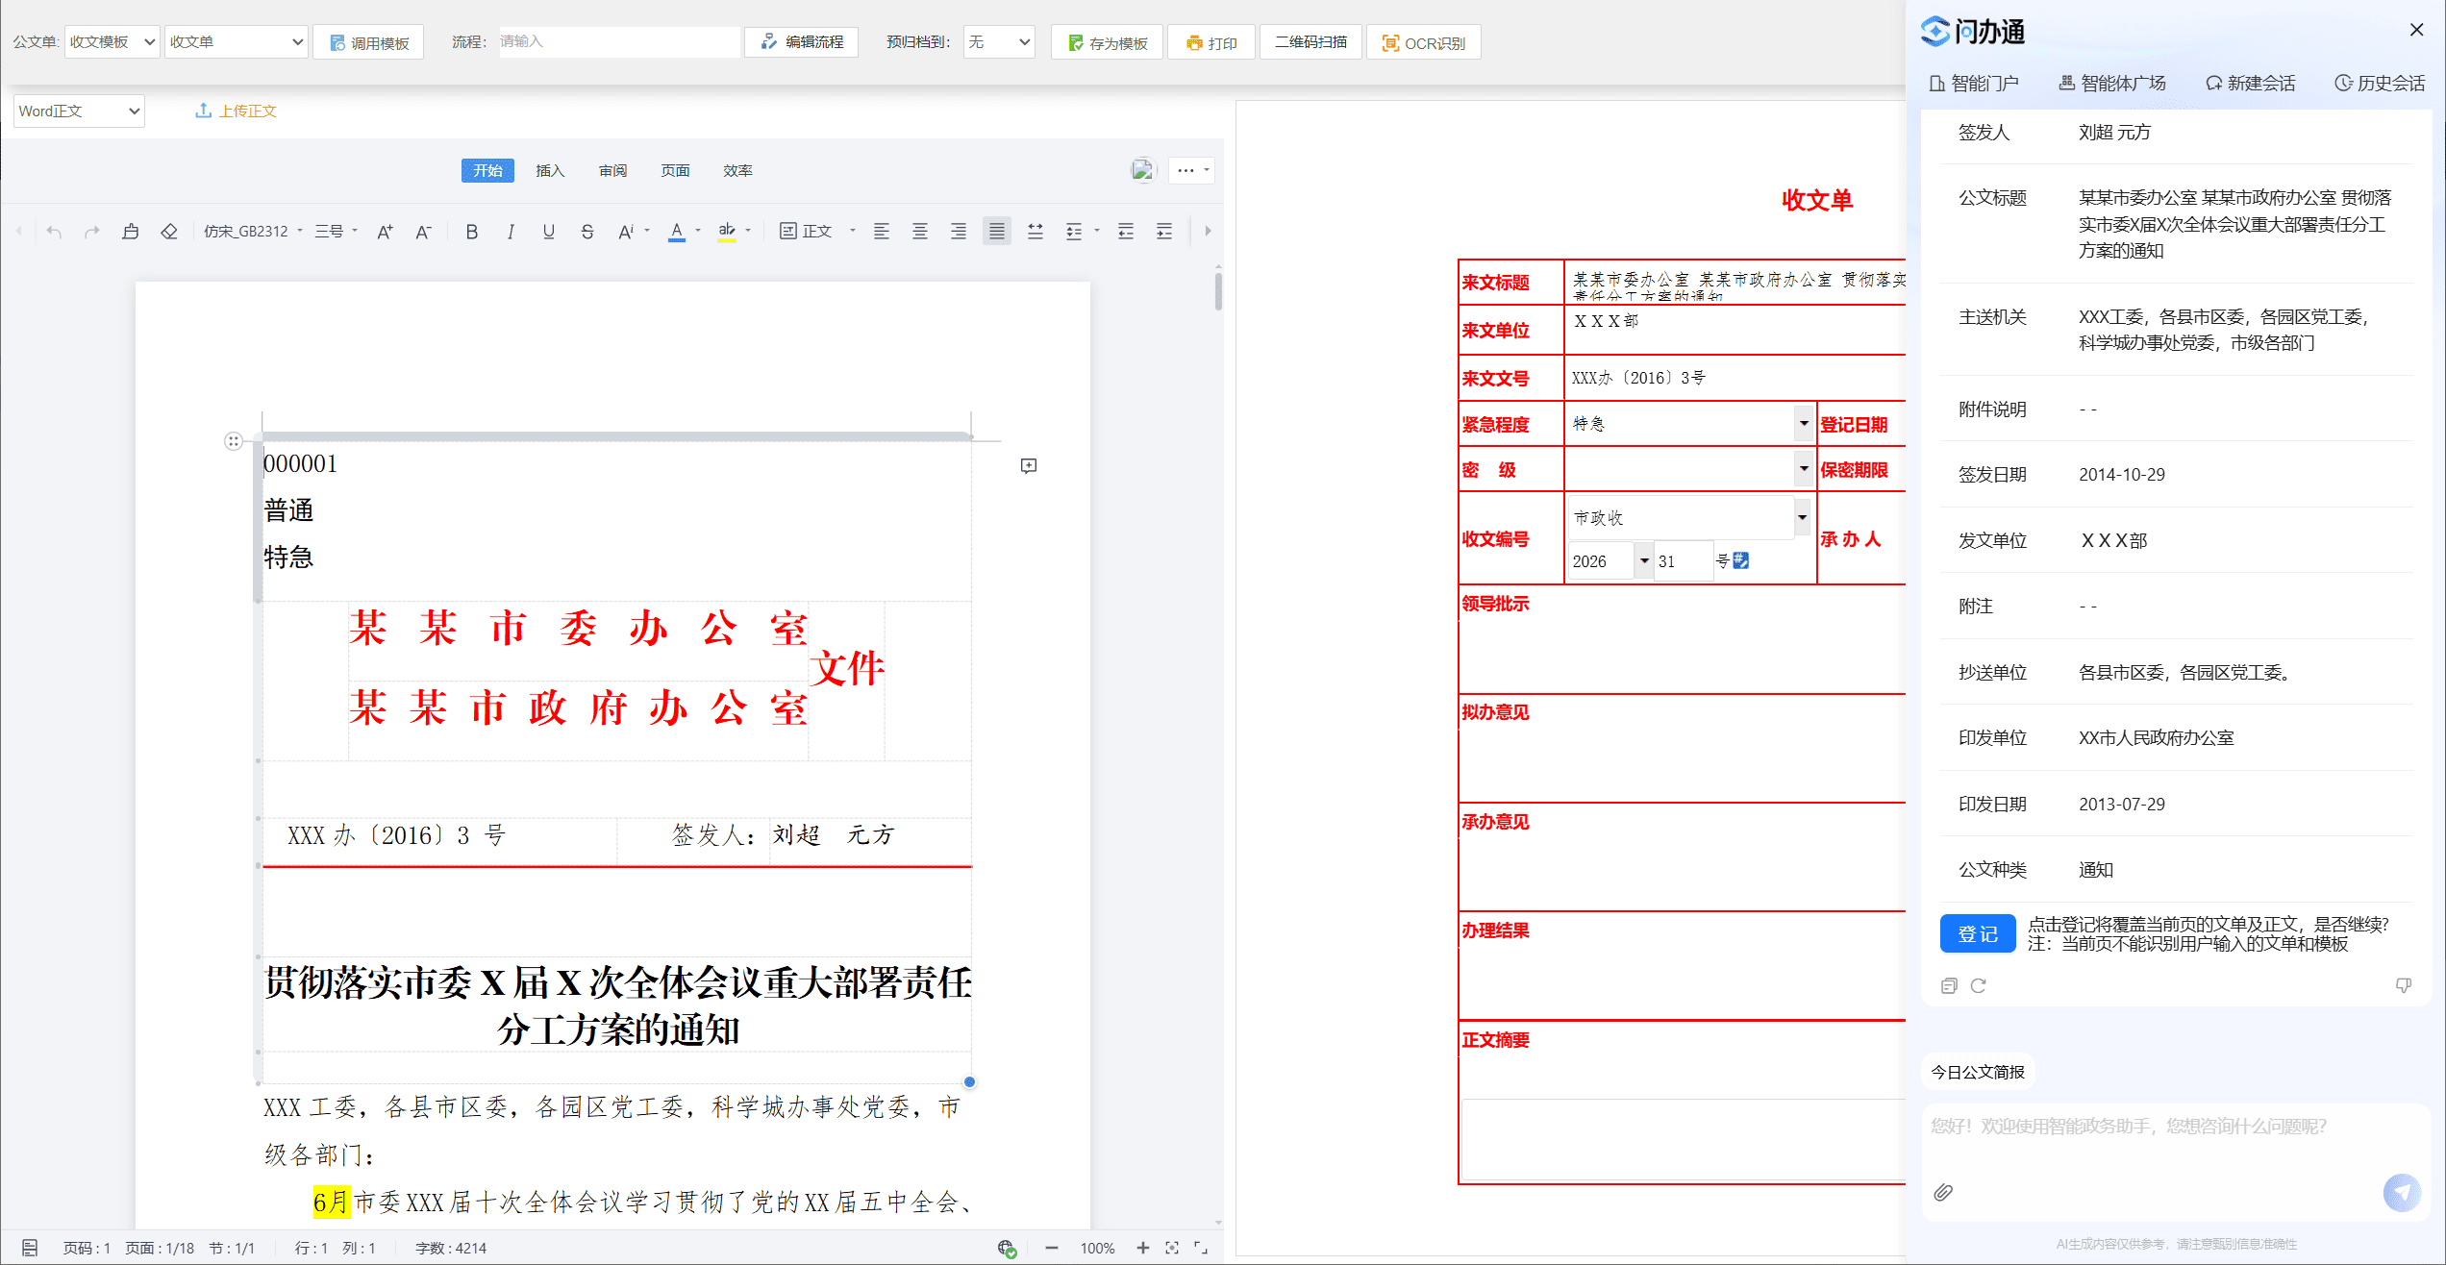The height and width of the screenshot is (1265, 2446).
Task: Click the language check globe icon
Action: pyautogui.click(x=1007, y=1248)
